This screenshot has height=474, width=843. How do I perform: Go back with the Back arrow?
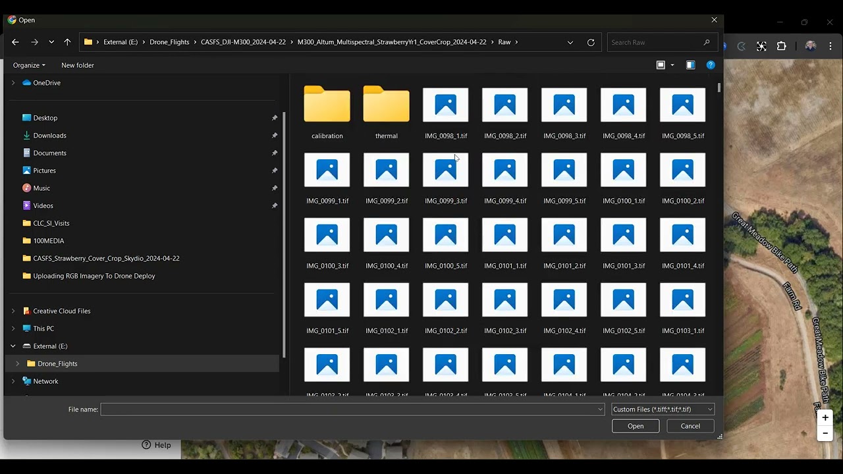click(15, 42)
